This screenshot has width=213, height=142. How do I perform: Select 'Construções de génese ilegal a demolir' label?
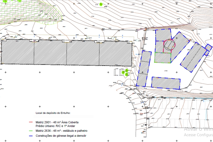tap(61, 136)
